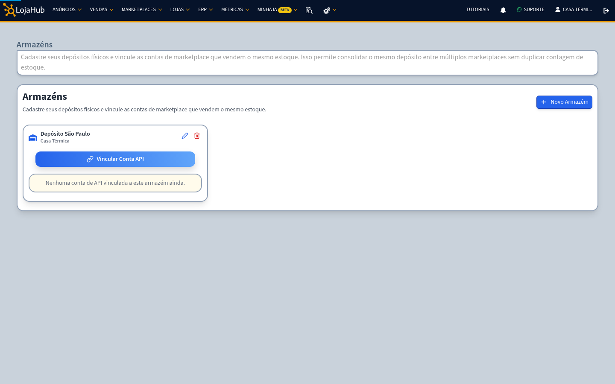Screen dimensions: 615x384
Task: Open Suporte WhatsApp link
Action: pos(531,9)
